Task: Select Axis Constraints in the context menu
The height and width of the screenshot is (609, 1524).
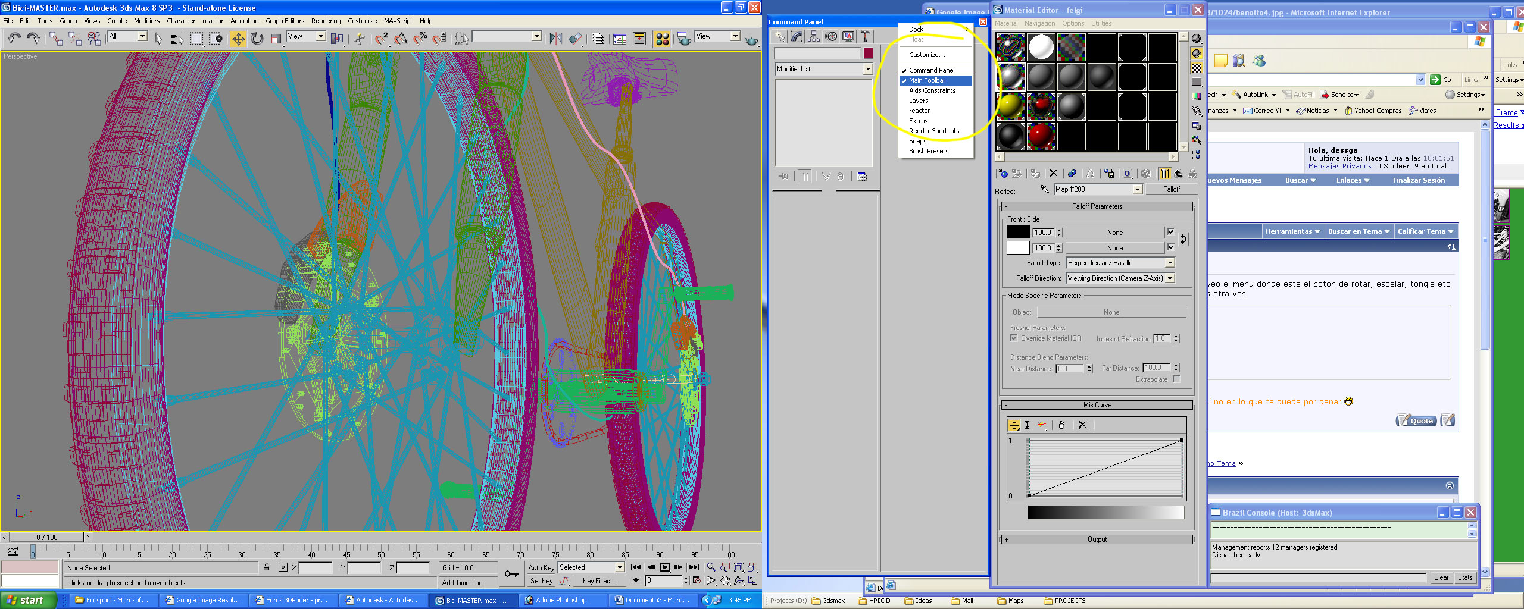Action: point(932,90)
